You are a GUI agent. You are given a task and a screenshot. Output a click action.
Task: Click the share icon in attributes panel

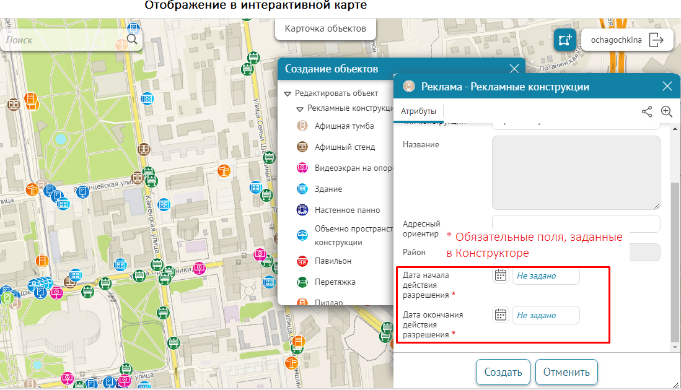pos(647,111)
